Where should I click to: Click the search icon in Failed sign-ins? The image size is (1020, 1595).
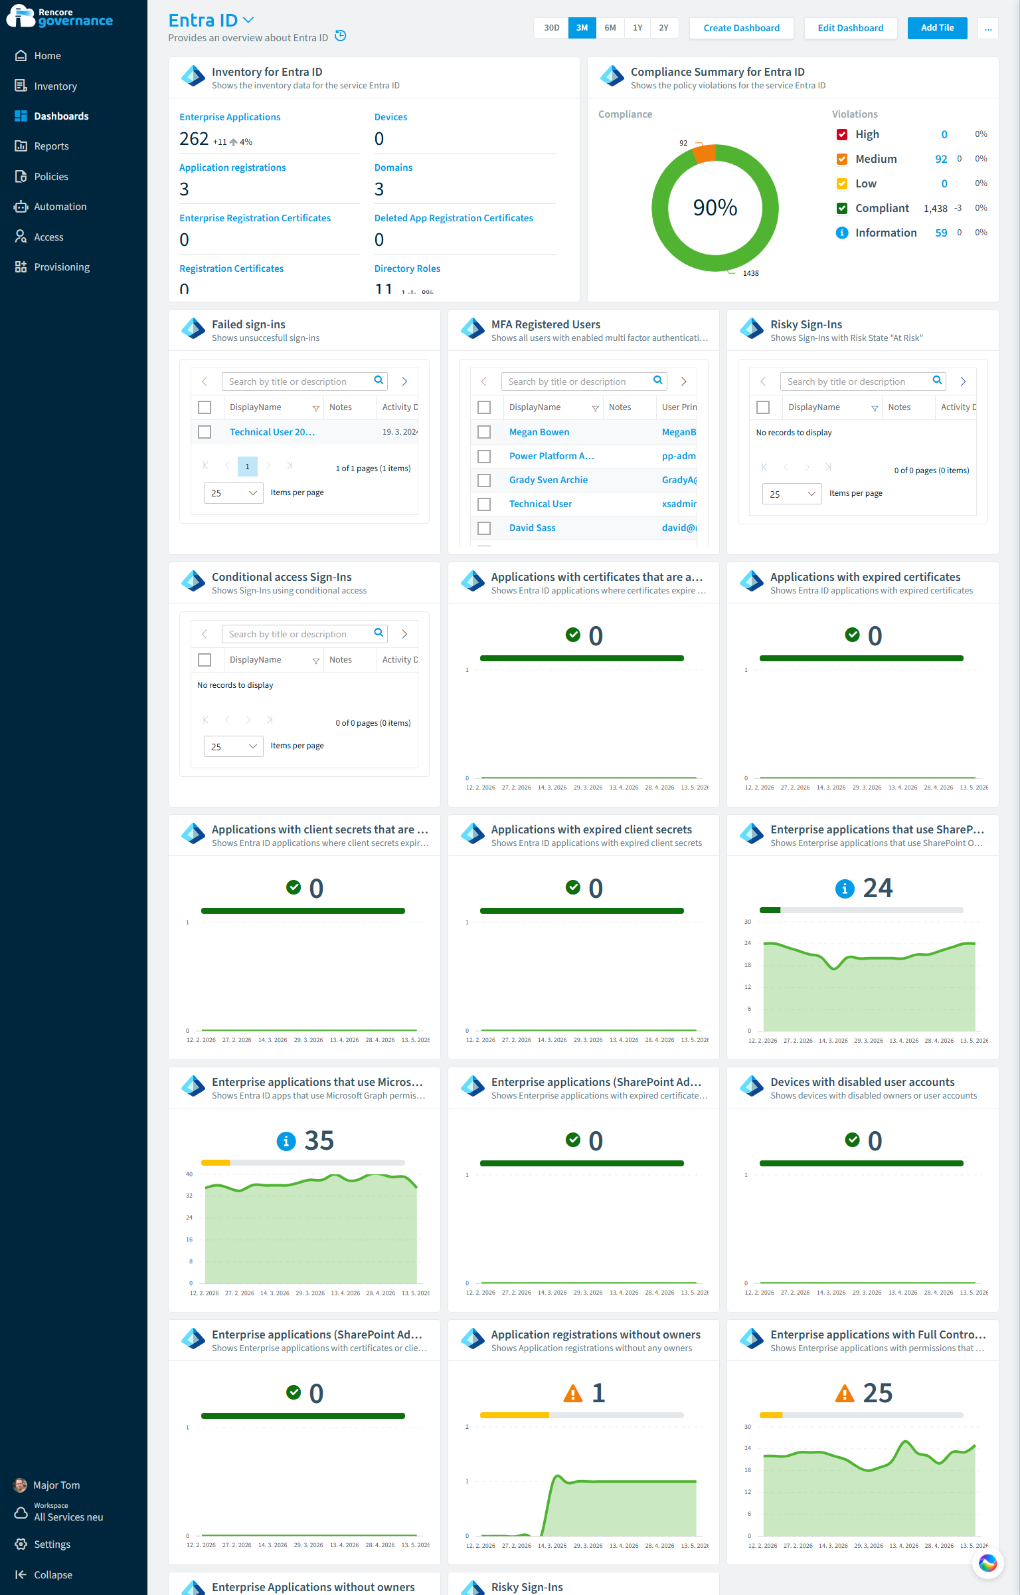[379, 381]
